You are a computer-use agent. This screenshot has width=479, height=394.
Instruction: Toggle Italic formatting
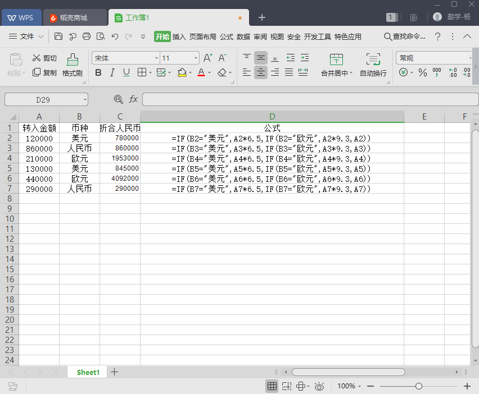pos(112,72)
